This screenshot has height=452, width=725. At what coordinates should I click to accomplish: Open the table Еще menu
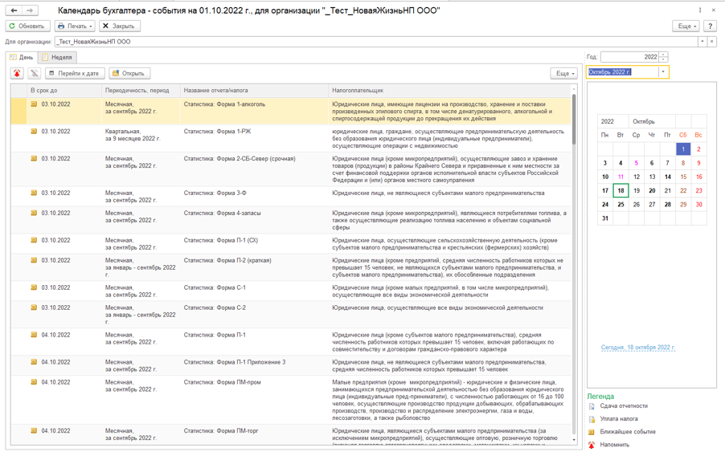coord(563,73)
